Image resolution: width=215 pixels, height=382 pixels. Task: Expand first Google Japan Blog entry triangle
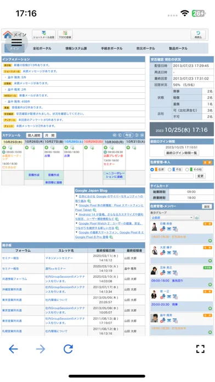click(x=76, y=196)
